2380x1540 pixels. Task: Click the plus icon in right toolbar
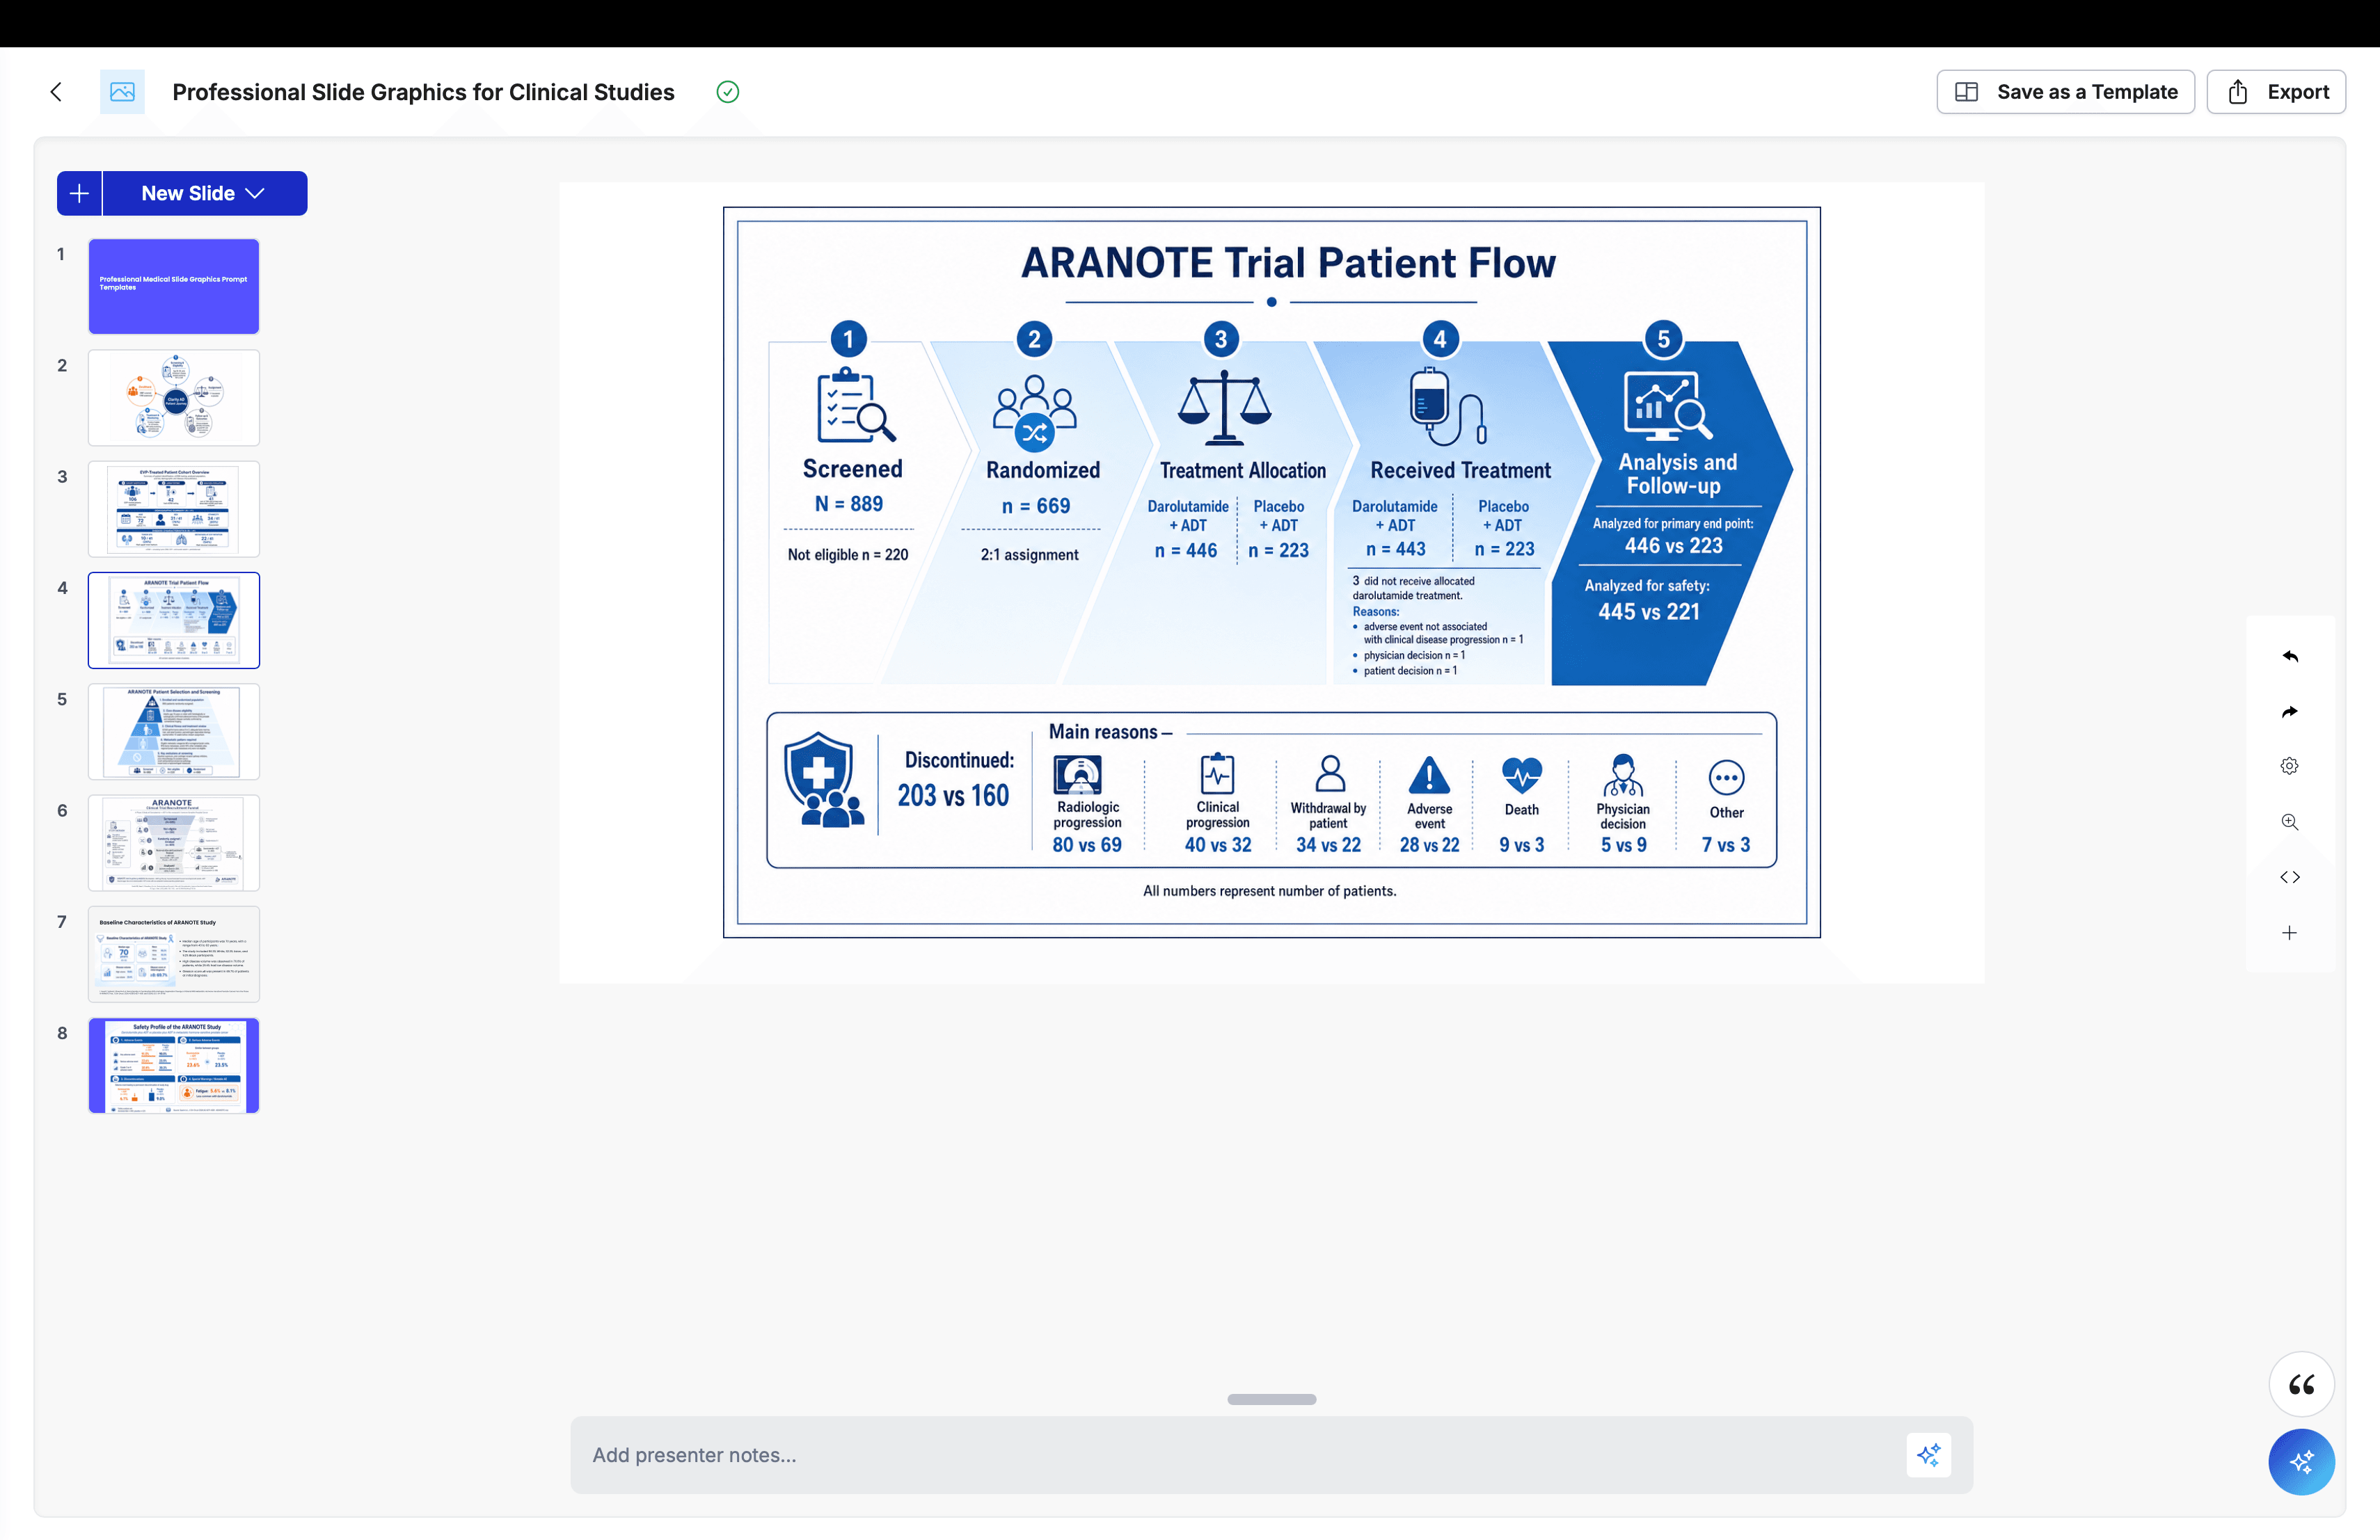click(x=2290, y=932)
